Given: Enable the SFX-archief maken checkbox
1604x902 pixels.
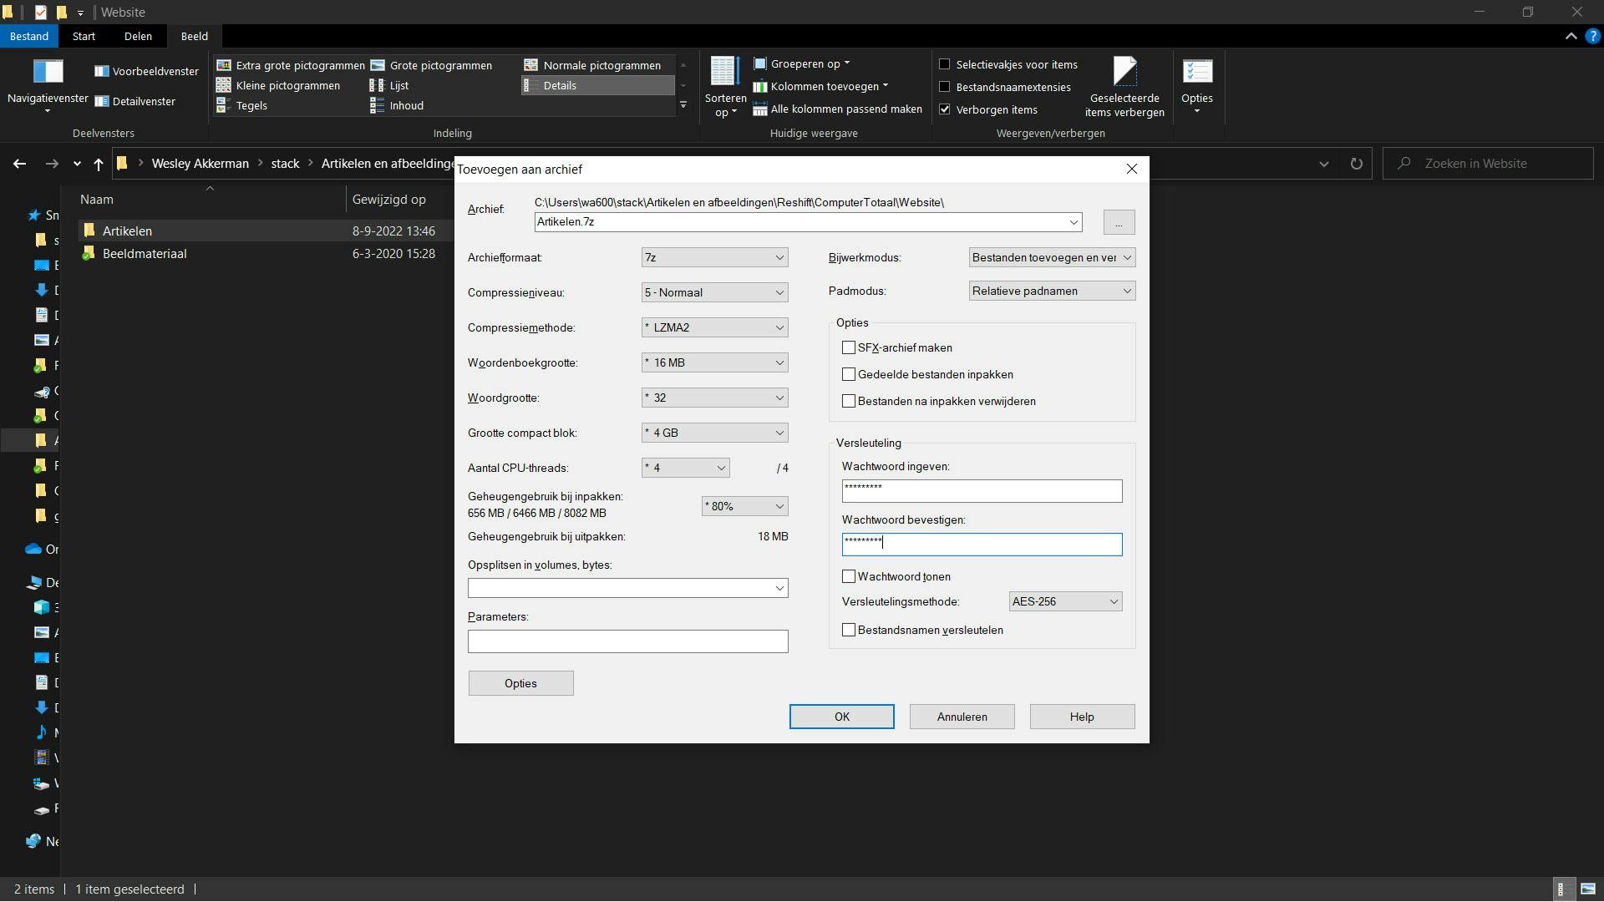Looking at the screenshot, I should click(x=849, y=347).
